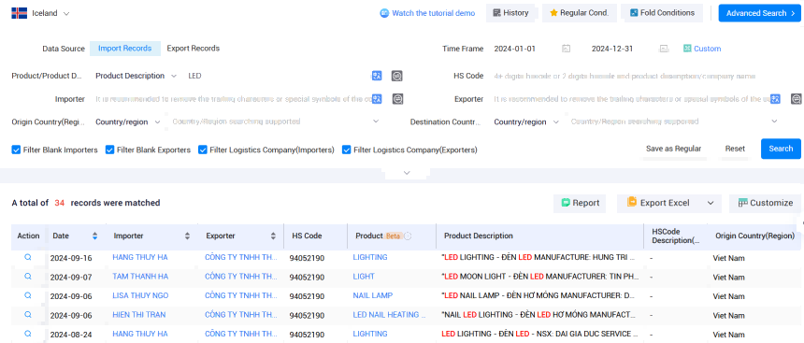The image size is (804, 343).
Task: View details icon for LISA THUY NGO row
Action: [x=28, y=295]
